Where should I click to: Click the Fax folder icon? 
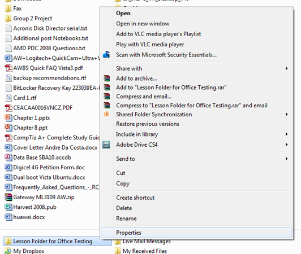click(8, 8)
